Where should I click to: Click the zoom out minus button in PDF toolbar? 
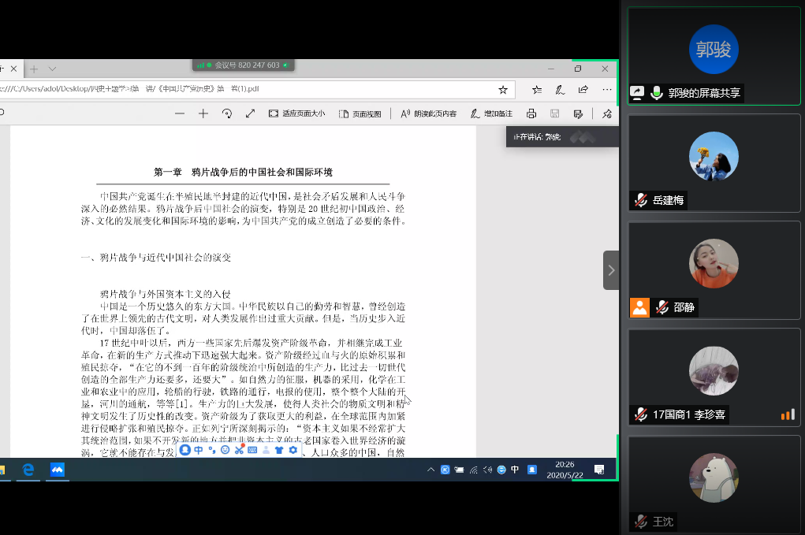[x=180, y=113]
